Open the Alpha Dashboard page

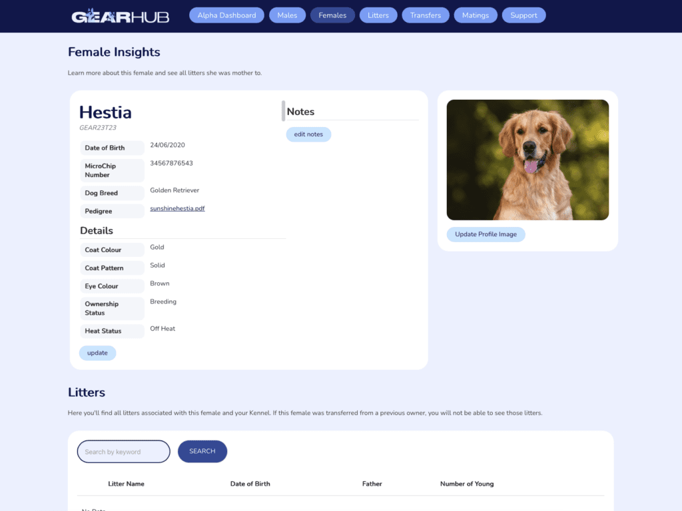click(x=226, y=15)
